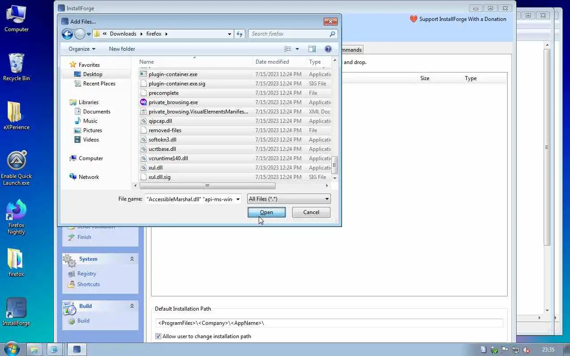Click the volume icon in system tray
The width and height of the screenshot is (570, 356).
point(526,350)
